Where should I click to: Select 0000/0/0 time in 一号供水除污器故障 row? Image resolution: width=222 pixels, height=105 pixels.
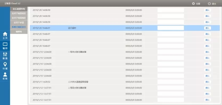134,52
